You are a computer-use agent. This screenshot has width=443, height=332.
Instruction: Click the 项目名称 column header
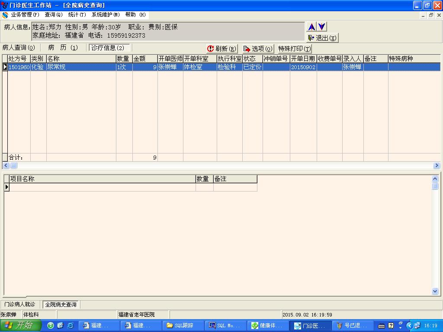(x=103, y=179)
